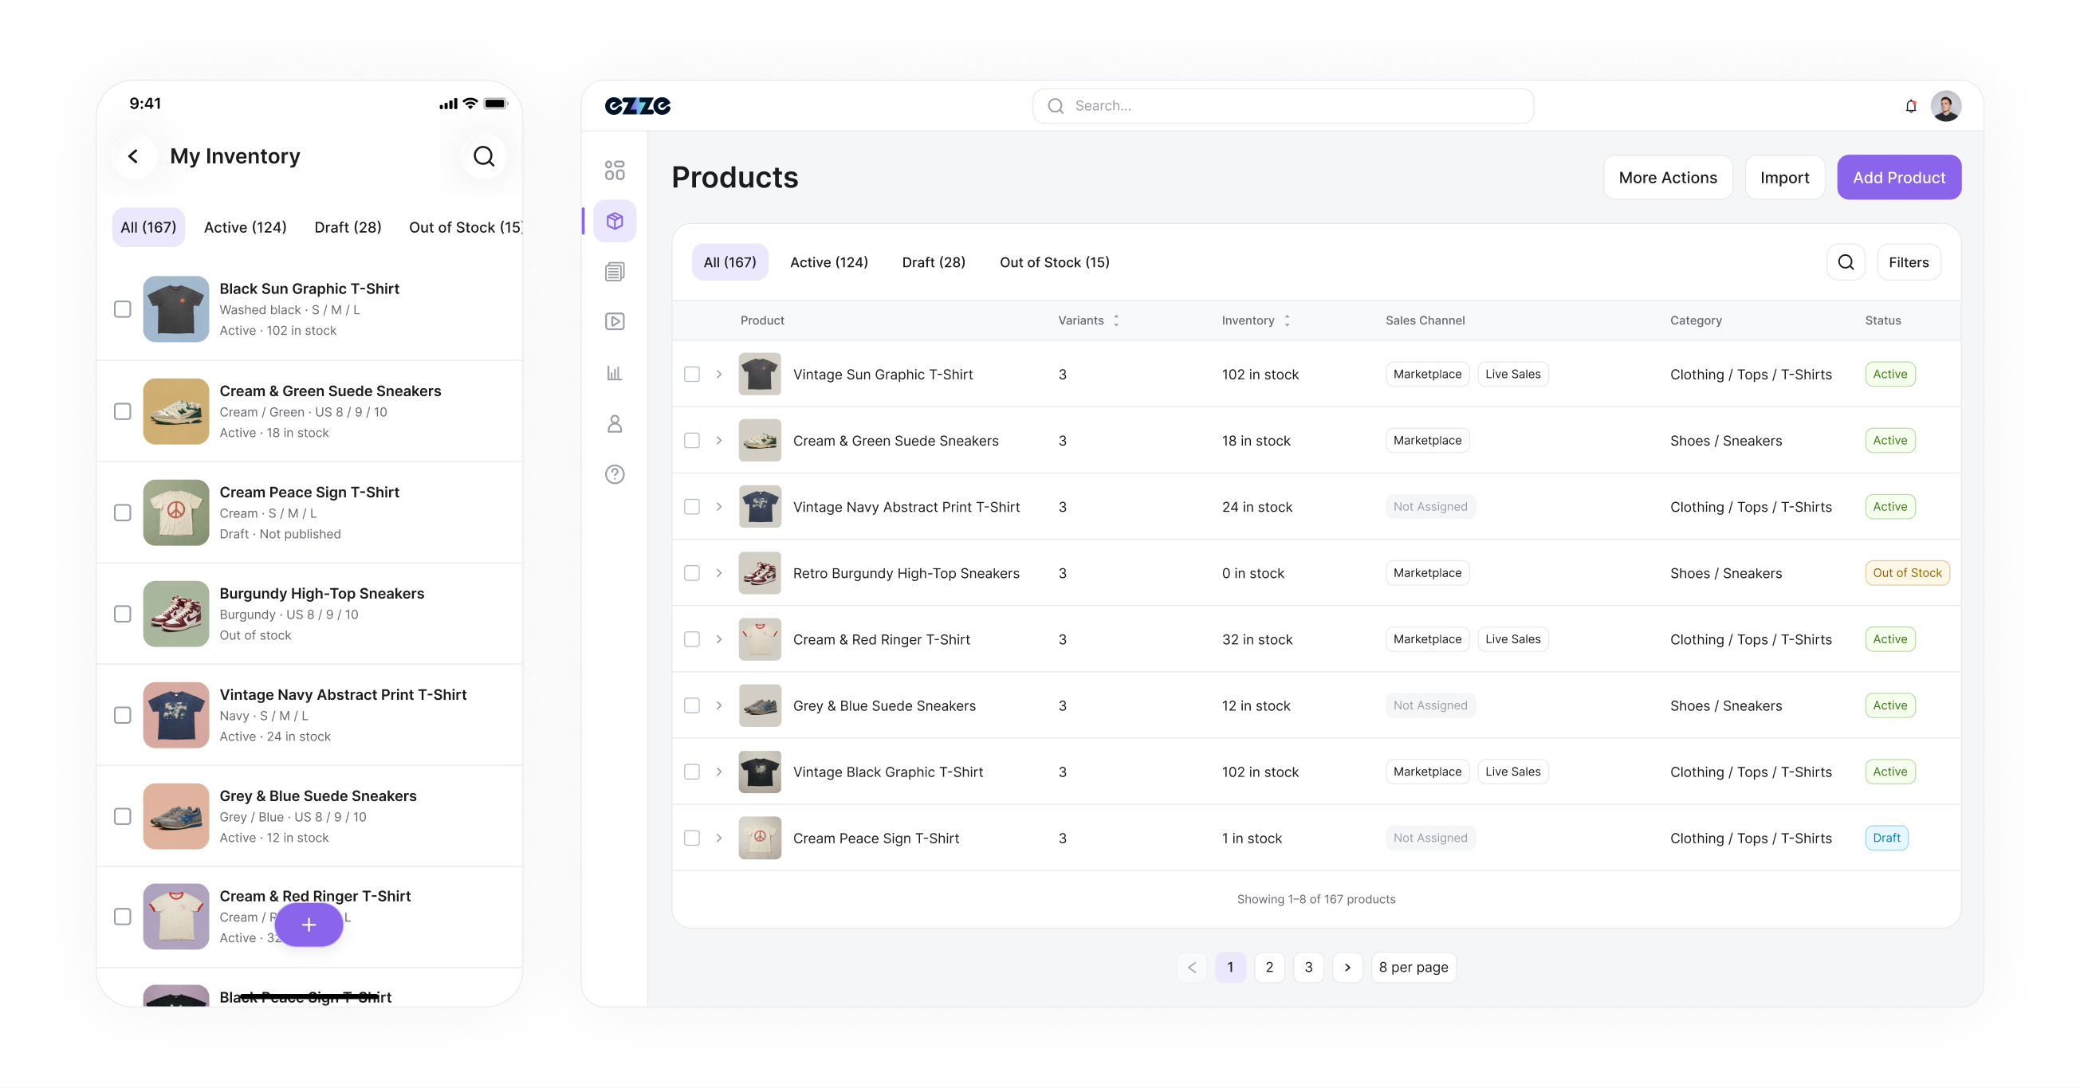Switch to the desktop Active (124) tab

tap(828, 262)
